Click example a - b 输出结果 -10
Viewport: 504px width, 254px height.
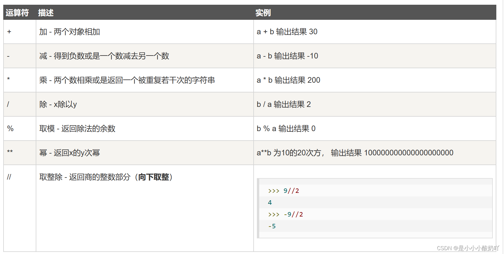click(x=287, y=56)
